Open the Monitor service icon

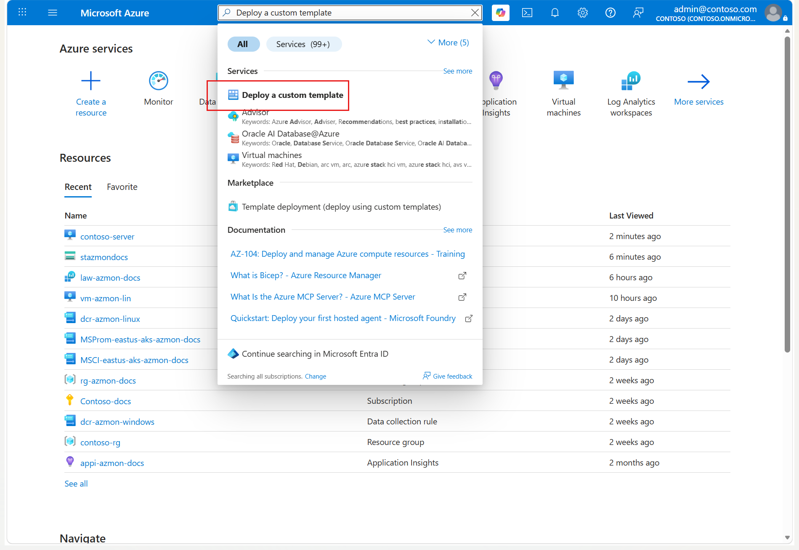pos(159,81)
